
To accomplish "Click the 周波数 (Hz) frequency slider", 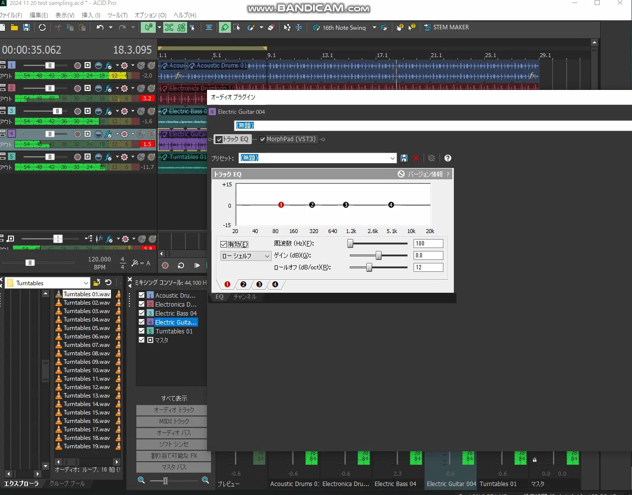I will [x=378, y=244].
